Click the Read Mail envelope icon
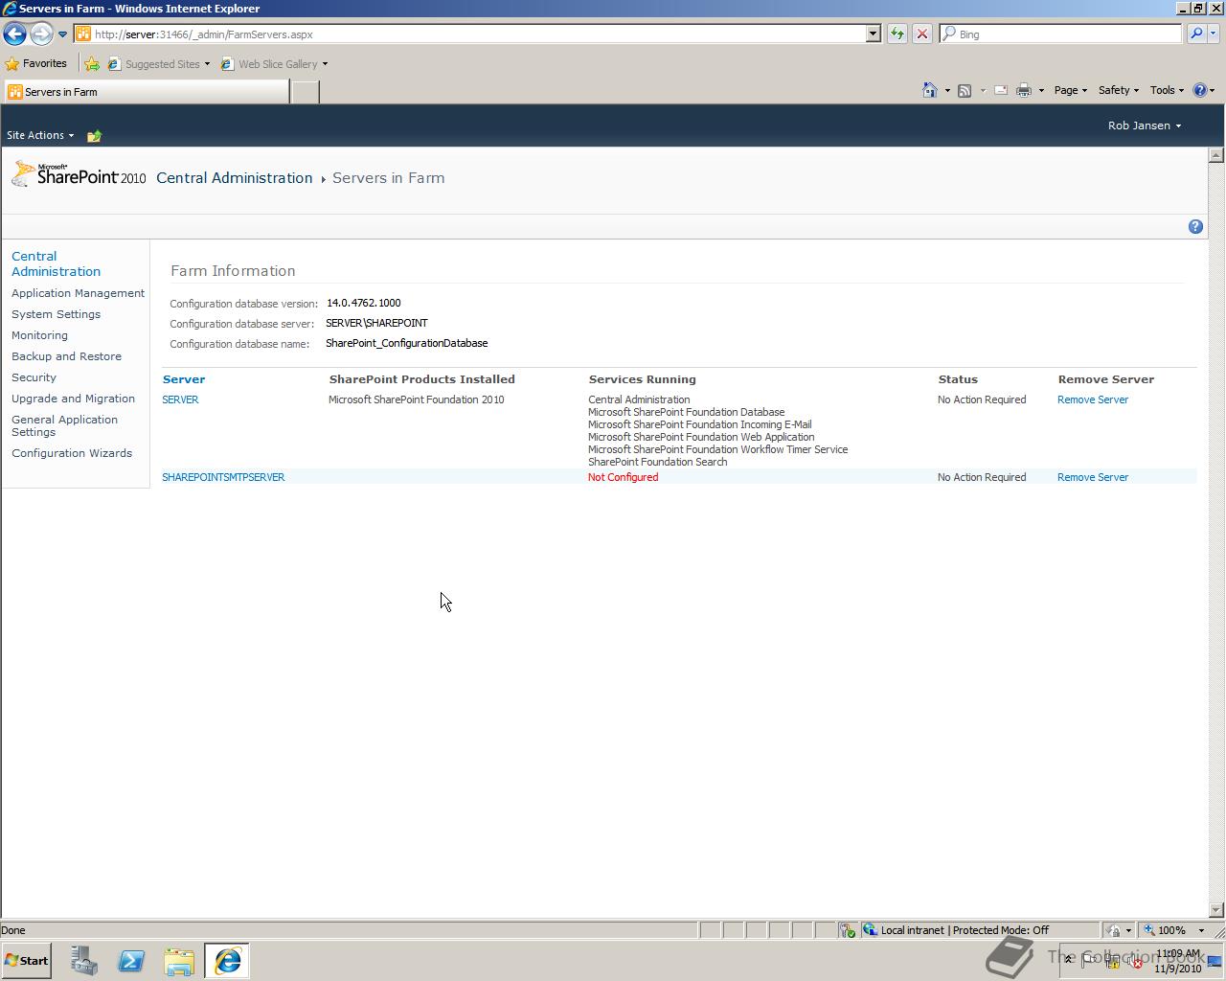This screenshot has height=981, width=1226. [1001, 90]
